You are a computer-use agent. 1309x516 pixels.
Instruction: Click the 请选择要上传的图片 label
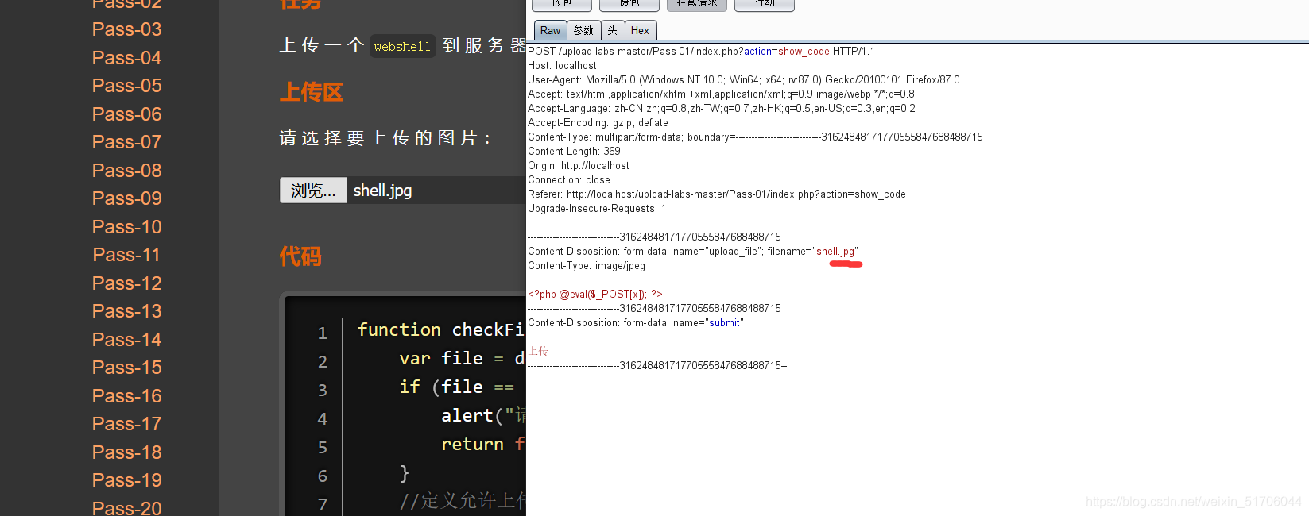coord(385,138)
